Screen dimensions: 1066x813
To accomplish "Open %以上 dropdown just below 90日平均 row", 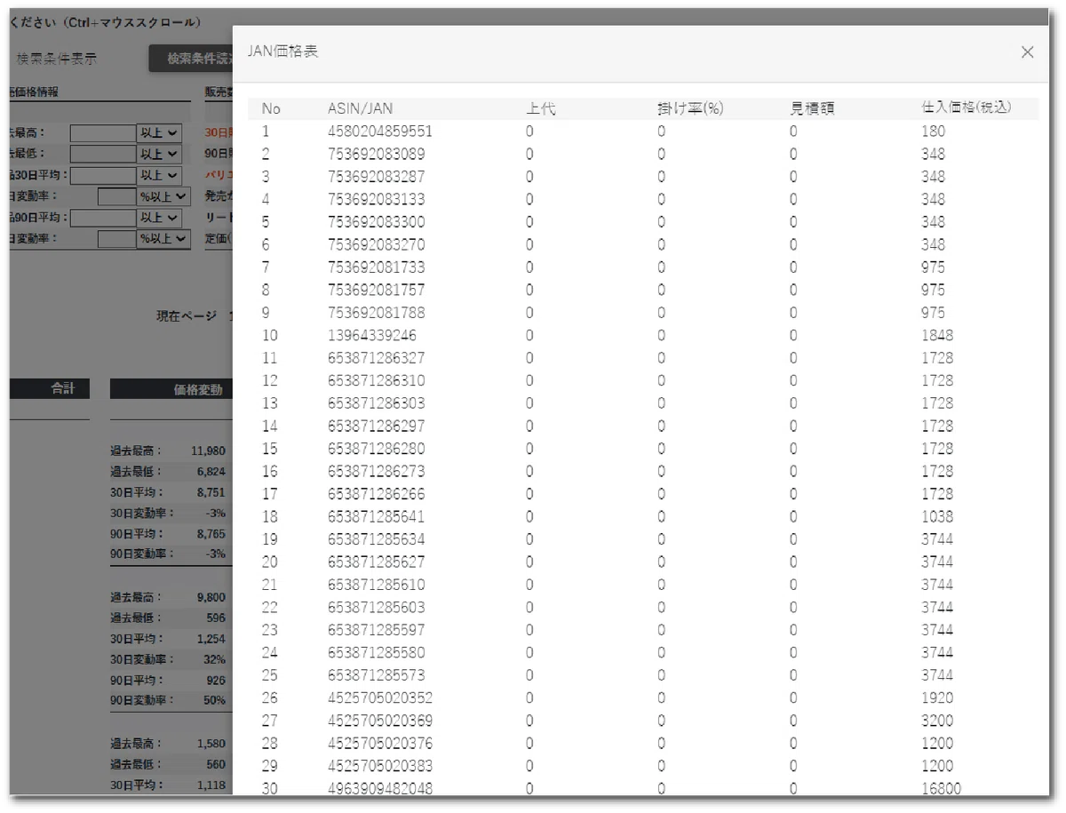I will click(163, 239).
